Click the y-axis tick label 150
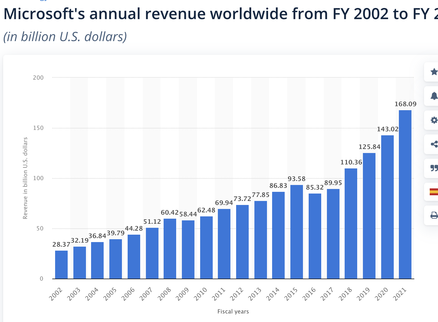This screenshot has width=438, height=322. (x=38, y=128)
